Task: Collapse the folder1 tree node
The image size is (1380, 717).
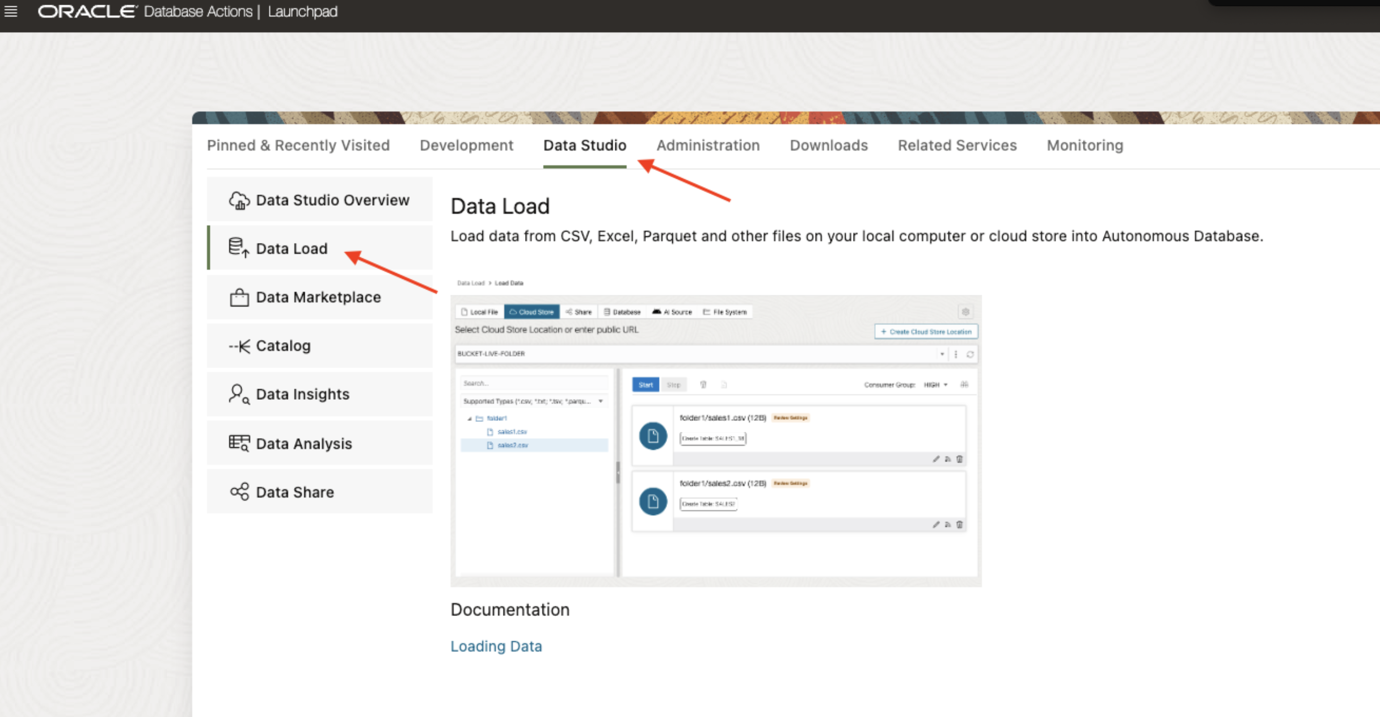Action: coord(469,418)
